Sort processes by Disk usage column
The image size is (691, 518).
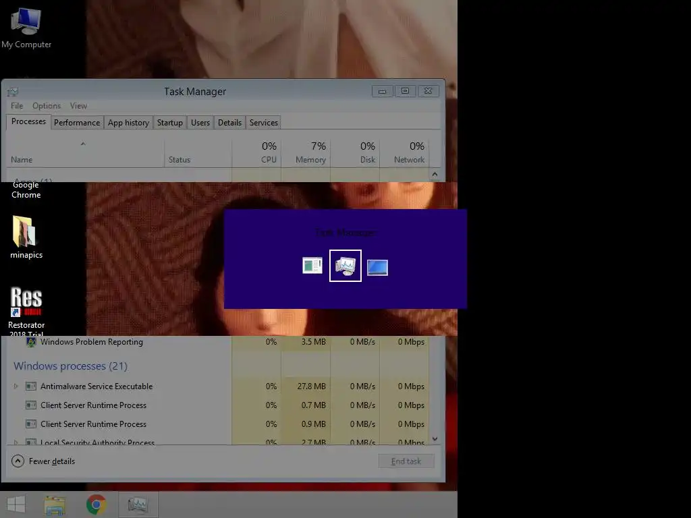355,153
